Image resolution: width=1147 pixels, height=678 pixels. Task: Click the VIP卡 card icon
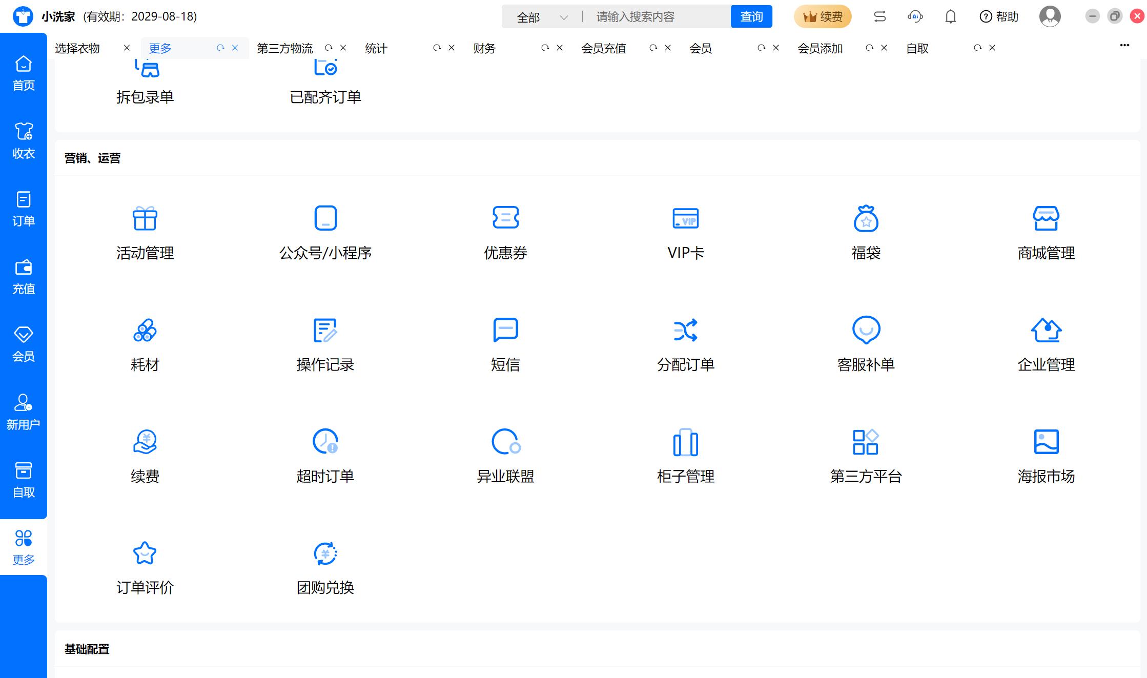[x=685, y=219]
